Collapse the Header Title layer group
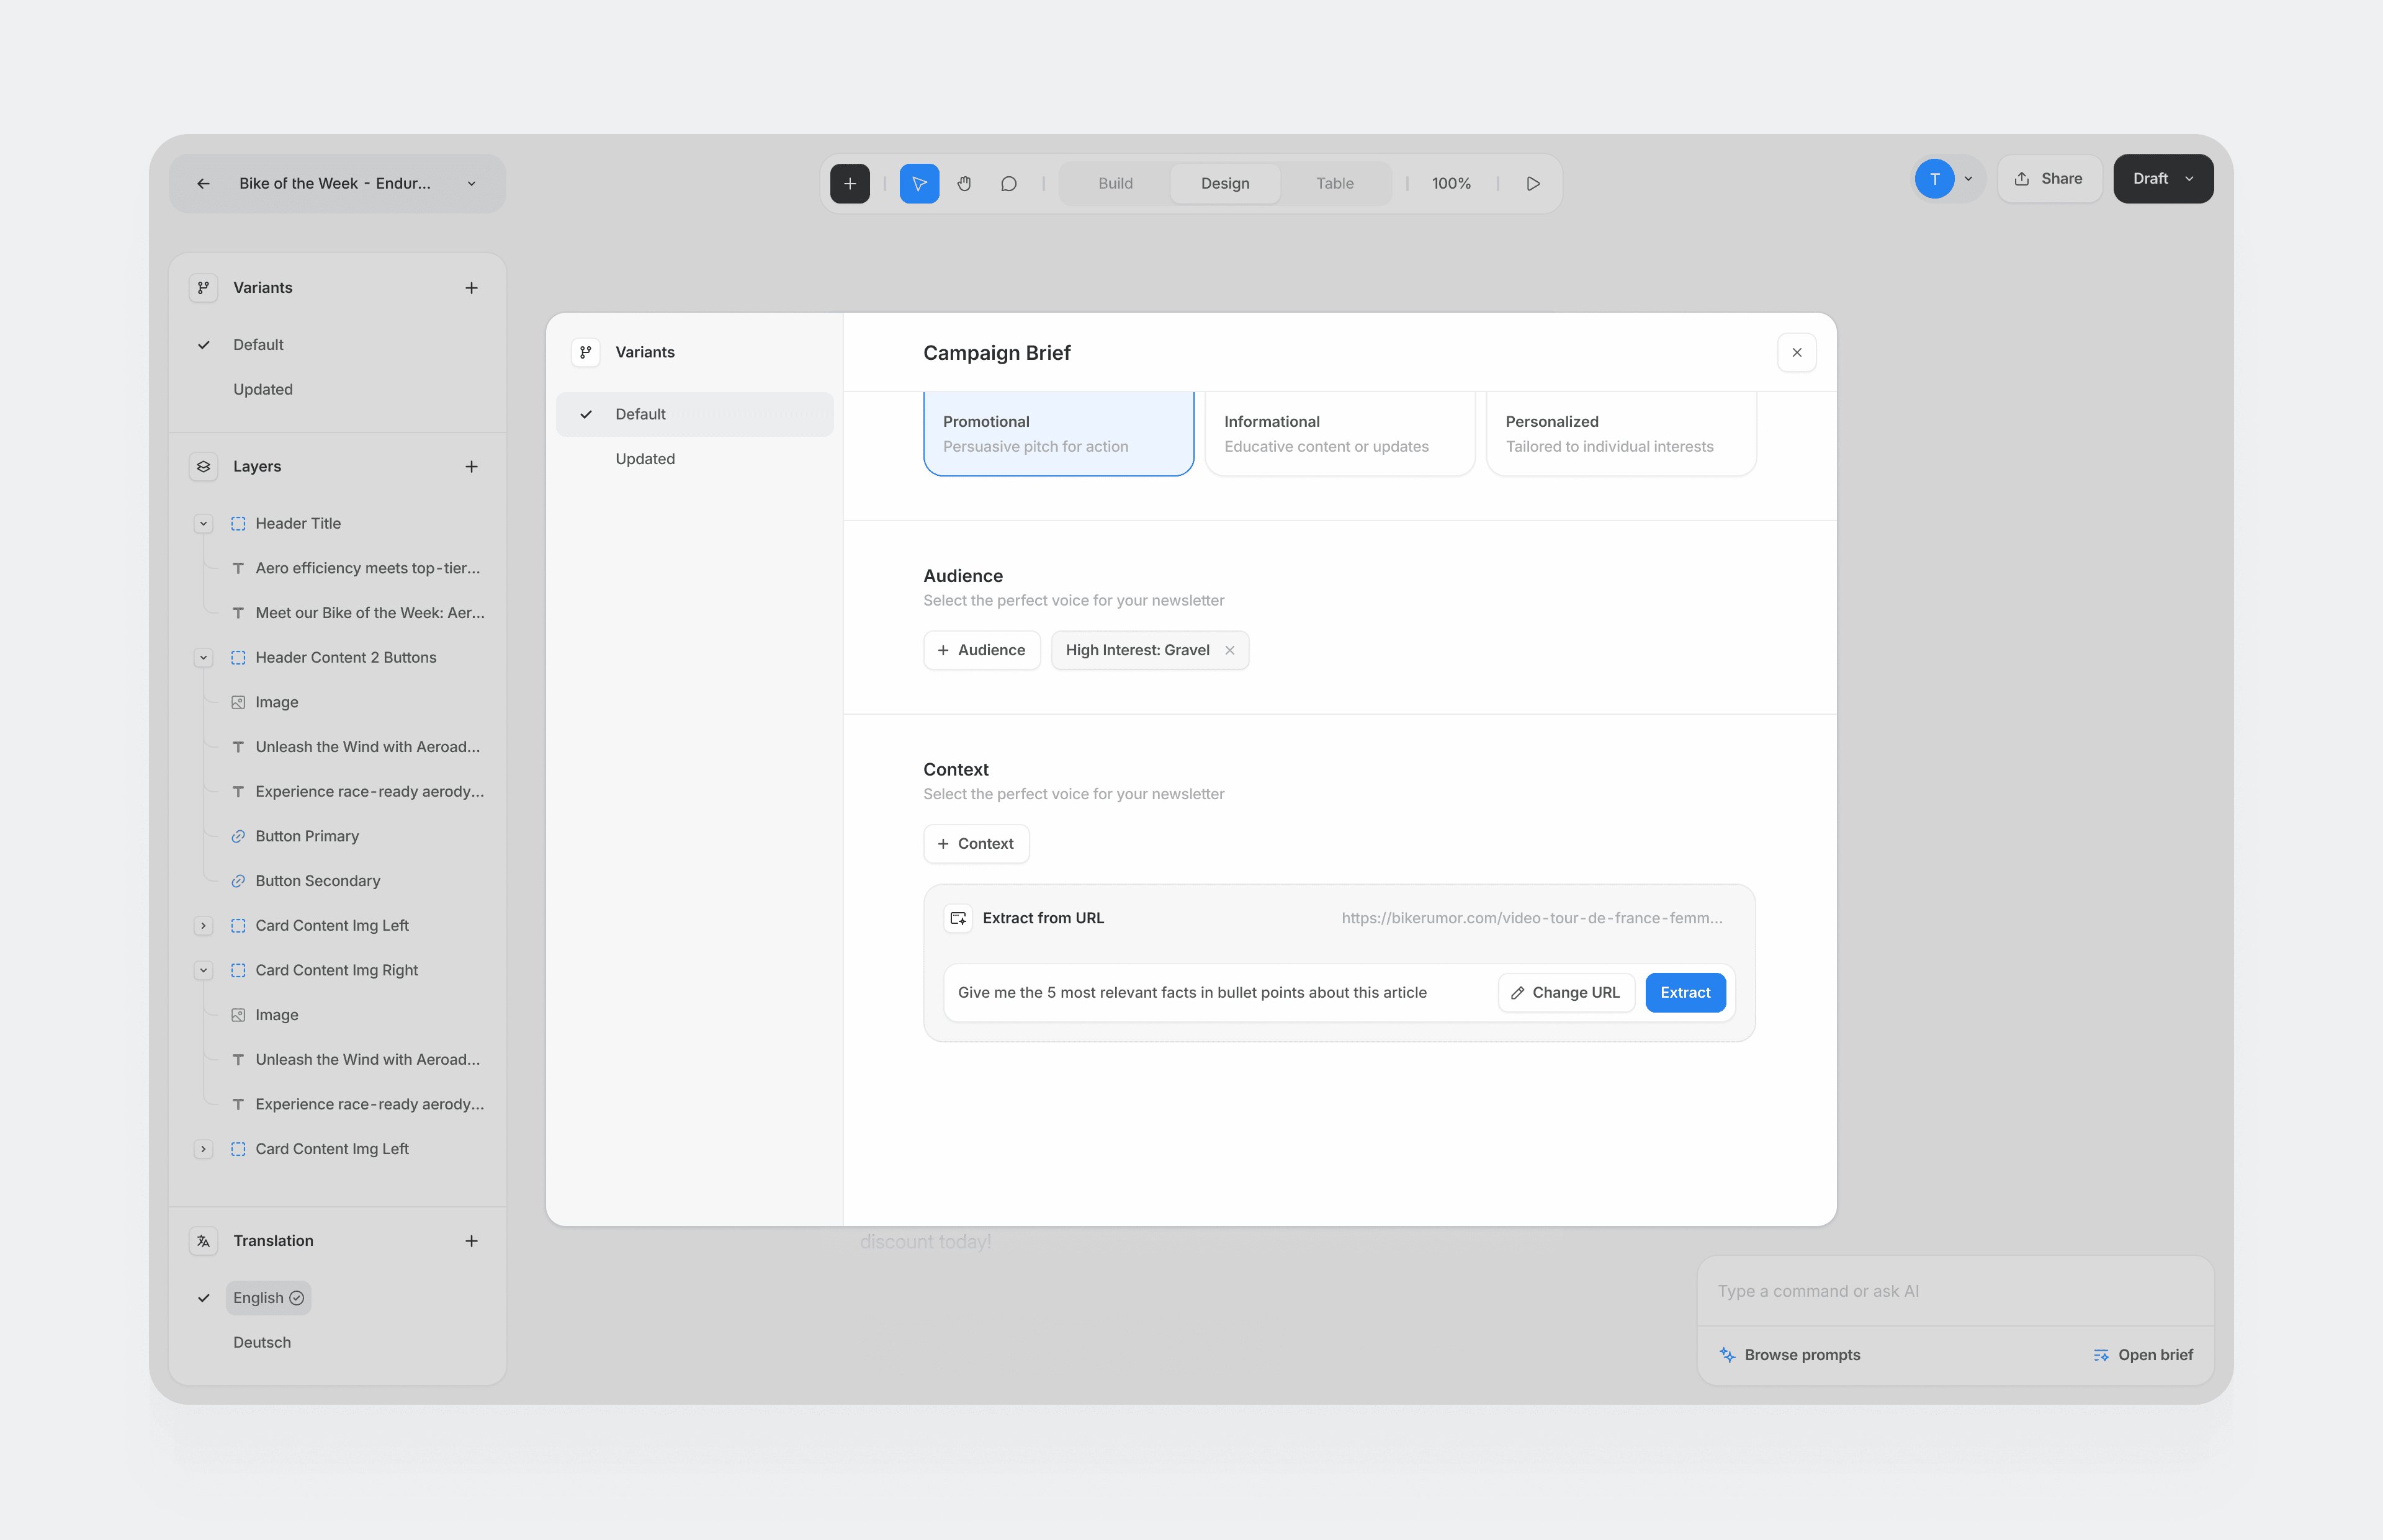 pos(203,523)
